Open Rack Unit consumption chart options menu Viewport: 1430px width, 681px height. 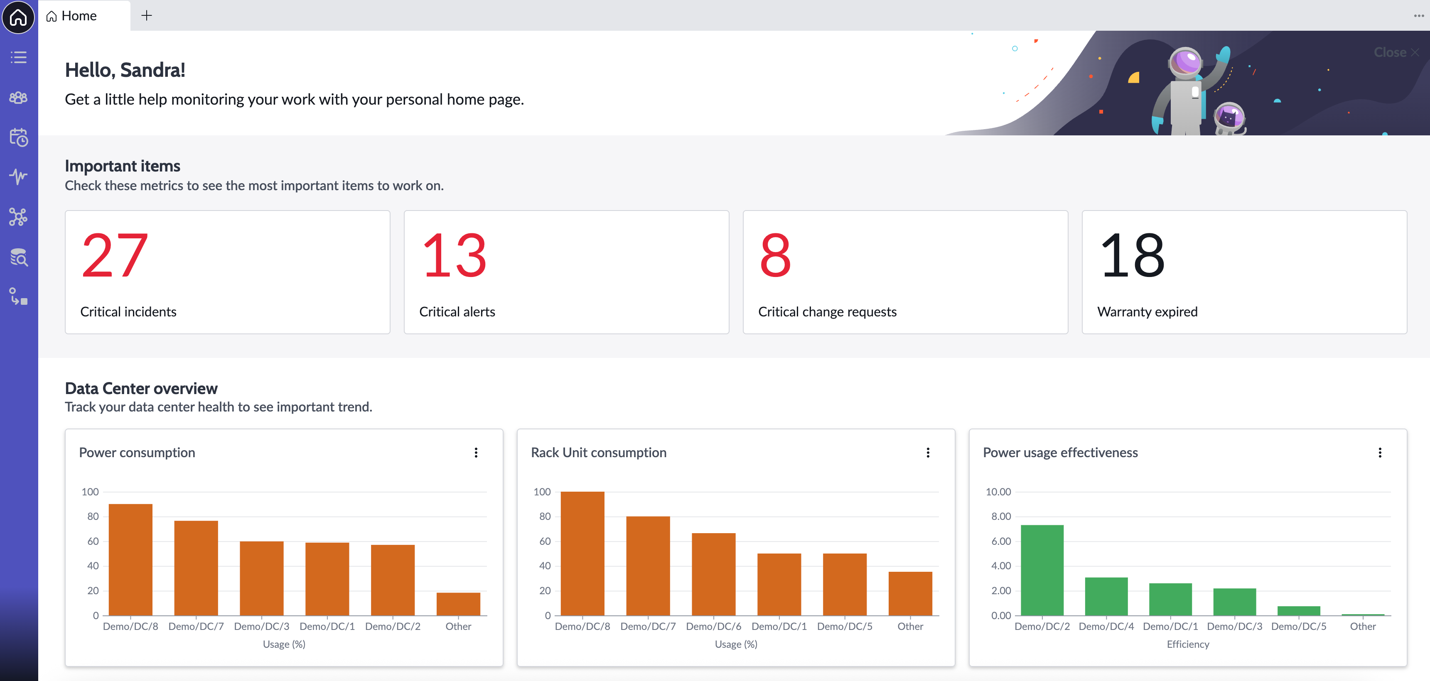point(928,452)
